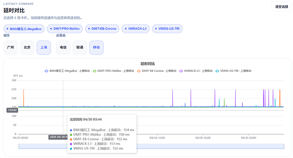293x158 pixels.
Task: Click the dot icon on the DMIT-EB-Corona chip
Action: (89, 29)
